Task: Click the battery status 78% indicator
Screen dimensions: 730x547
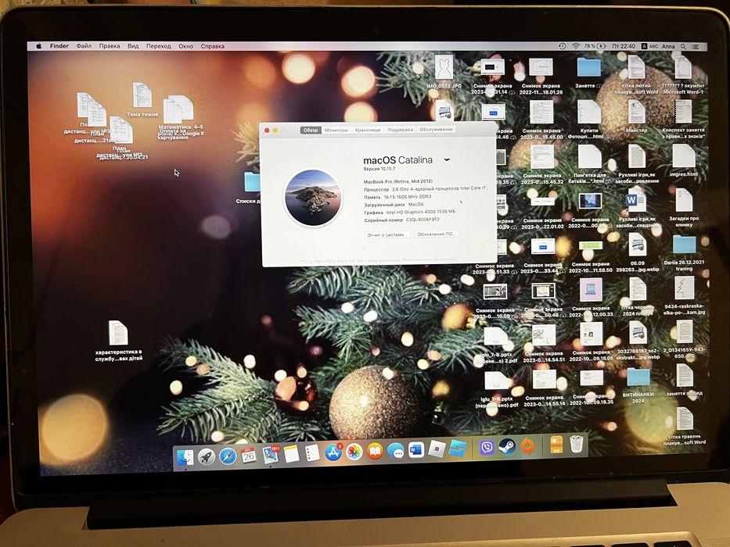Action: pyautogui.click(x=595, y=46)
